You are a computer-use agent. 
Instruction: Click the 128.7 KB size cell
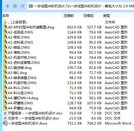(74, 103)
